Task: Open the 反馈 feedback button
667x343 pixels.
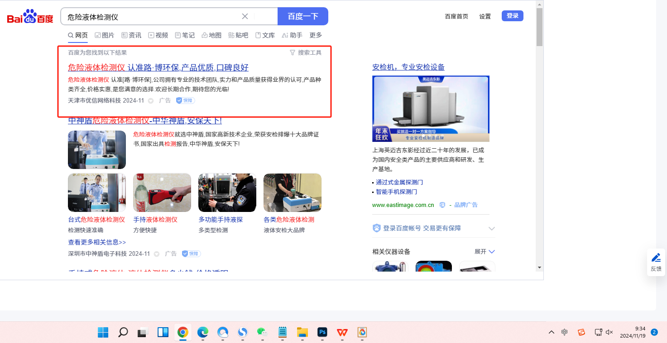Action: tap(656, 262)
